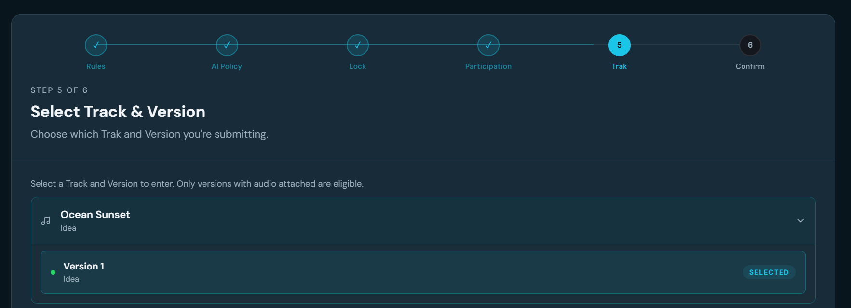Click the Idea label under Version 1
Screen dimensions: 851x308
pos(71,279)
